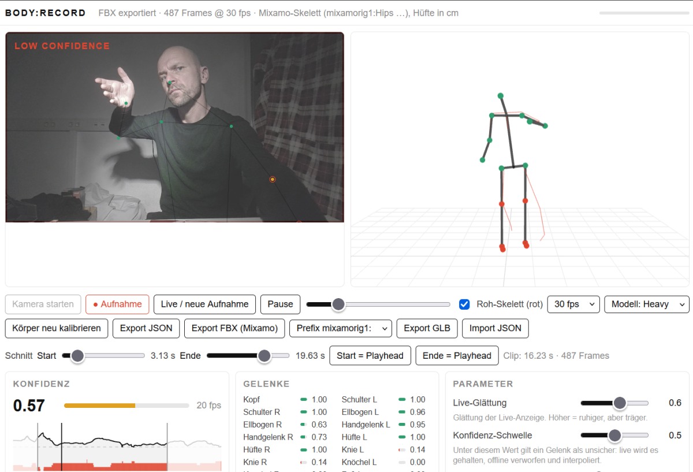Click the Clip: 16.23 s · 487 Frames text
693x472 pixels.
556,356
